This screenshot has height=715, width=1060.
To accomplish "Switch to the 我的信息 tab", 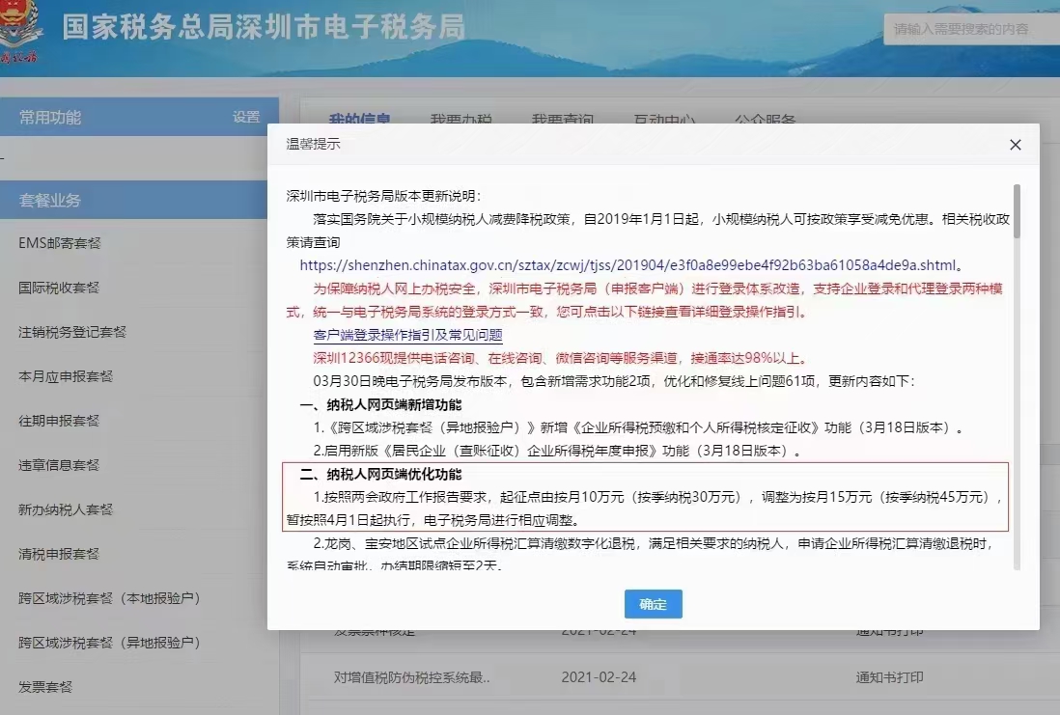I will click(362, 120).
